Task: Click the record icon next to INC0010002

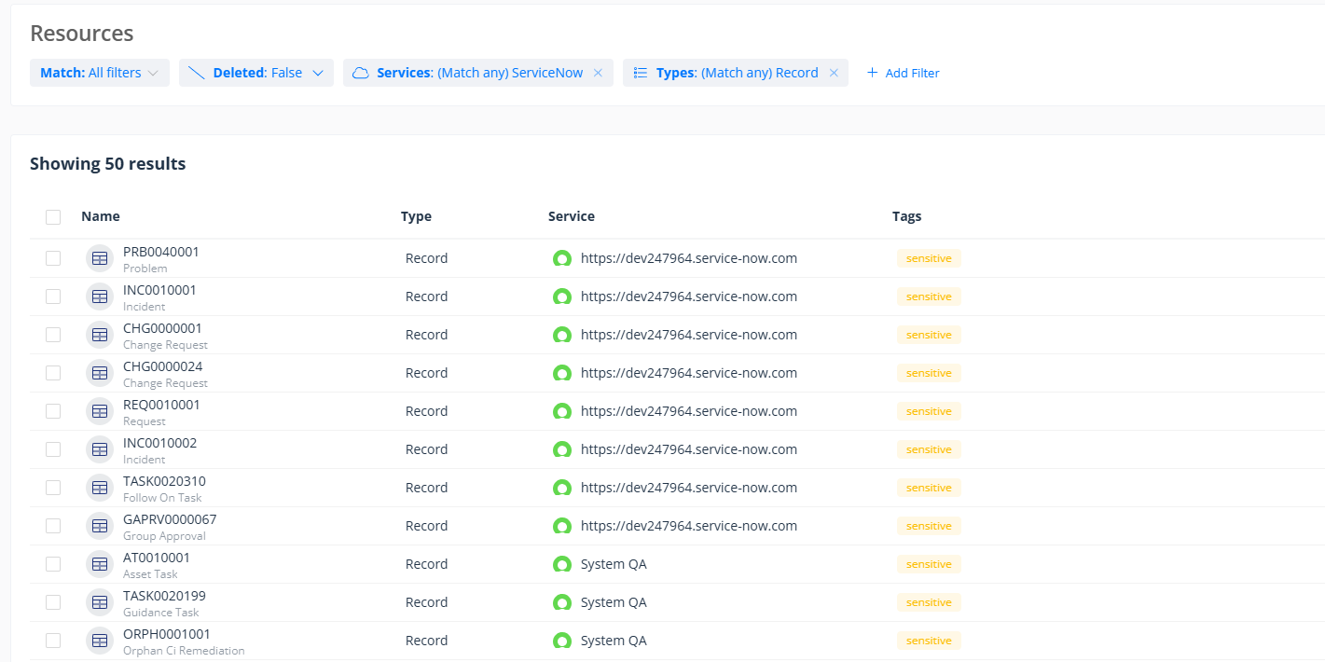Action: tap(100, 449)
